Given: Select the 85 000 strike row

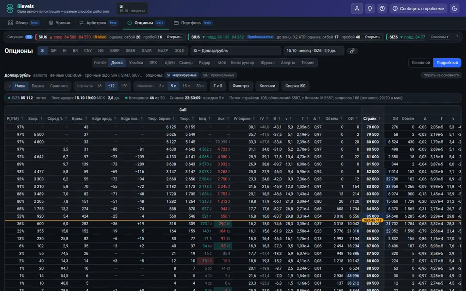Looking at the screenshot, I should pos(233,216).
